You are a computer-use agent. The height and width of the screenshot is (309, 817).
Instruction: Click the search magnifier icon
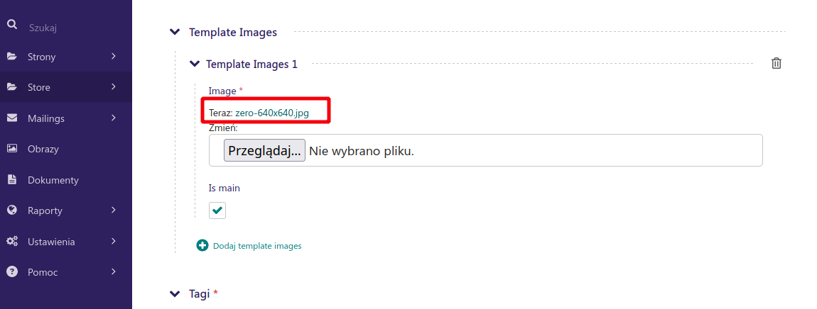[x=11, y=26]
